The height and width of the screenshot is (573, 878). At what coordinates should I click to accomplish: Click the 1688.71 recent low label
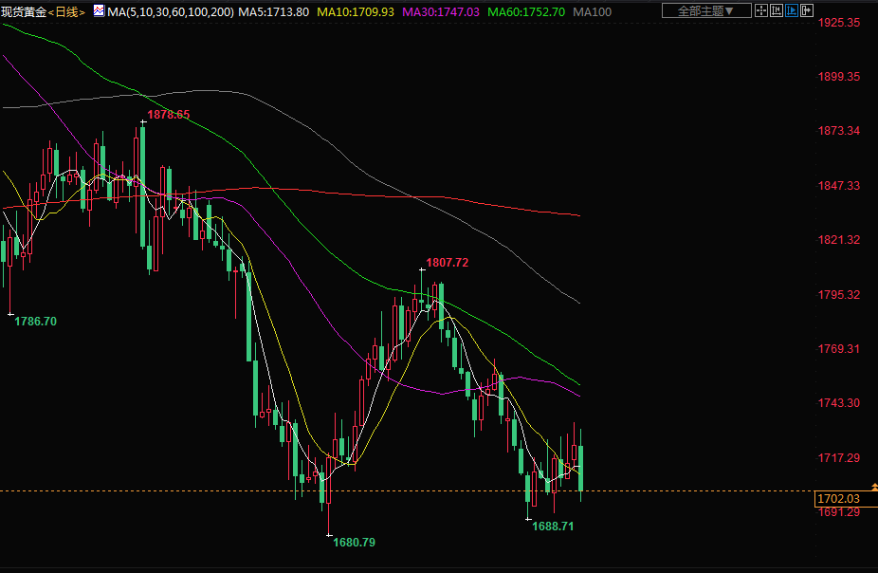(x=553, y=526)
